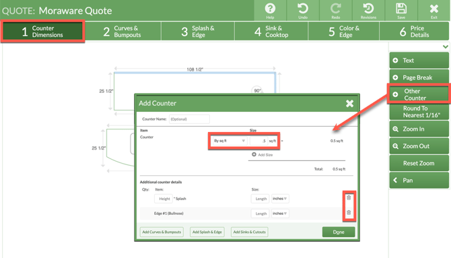Click the Splash Length field
Image resolution: width=451 pixels, height=258 pixels.
[x=261, y=199]
